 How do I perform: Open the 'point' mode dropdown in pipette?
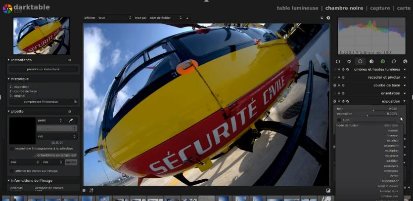click(49, 120)
